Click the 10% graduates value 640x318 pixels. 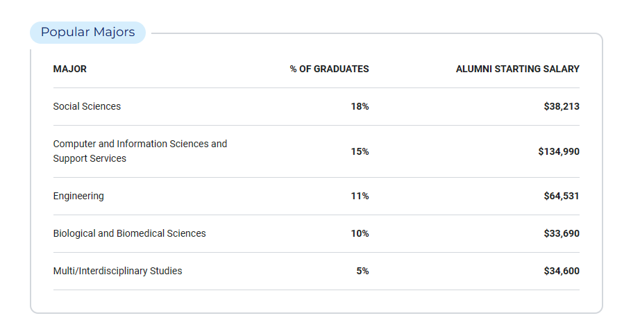[360, 233]
